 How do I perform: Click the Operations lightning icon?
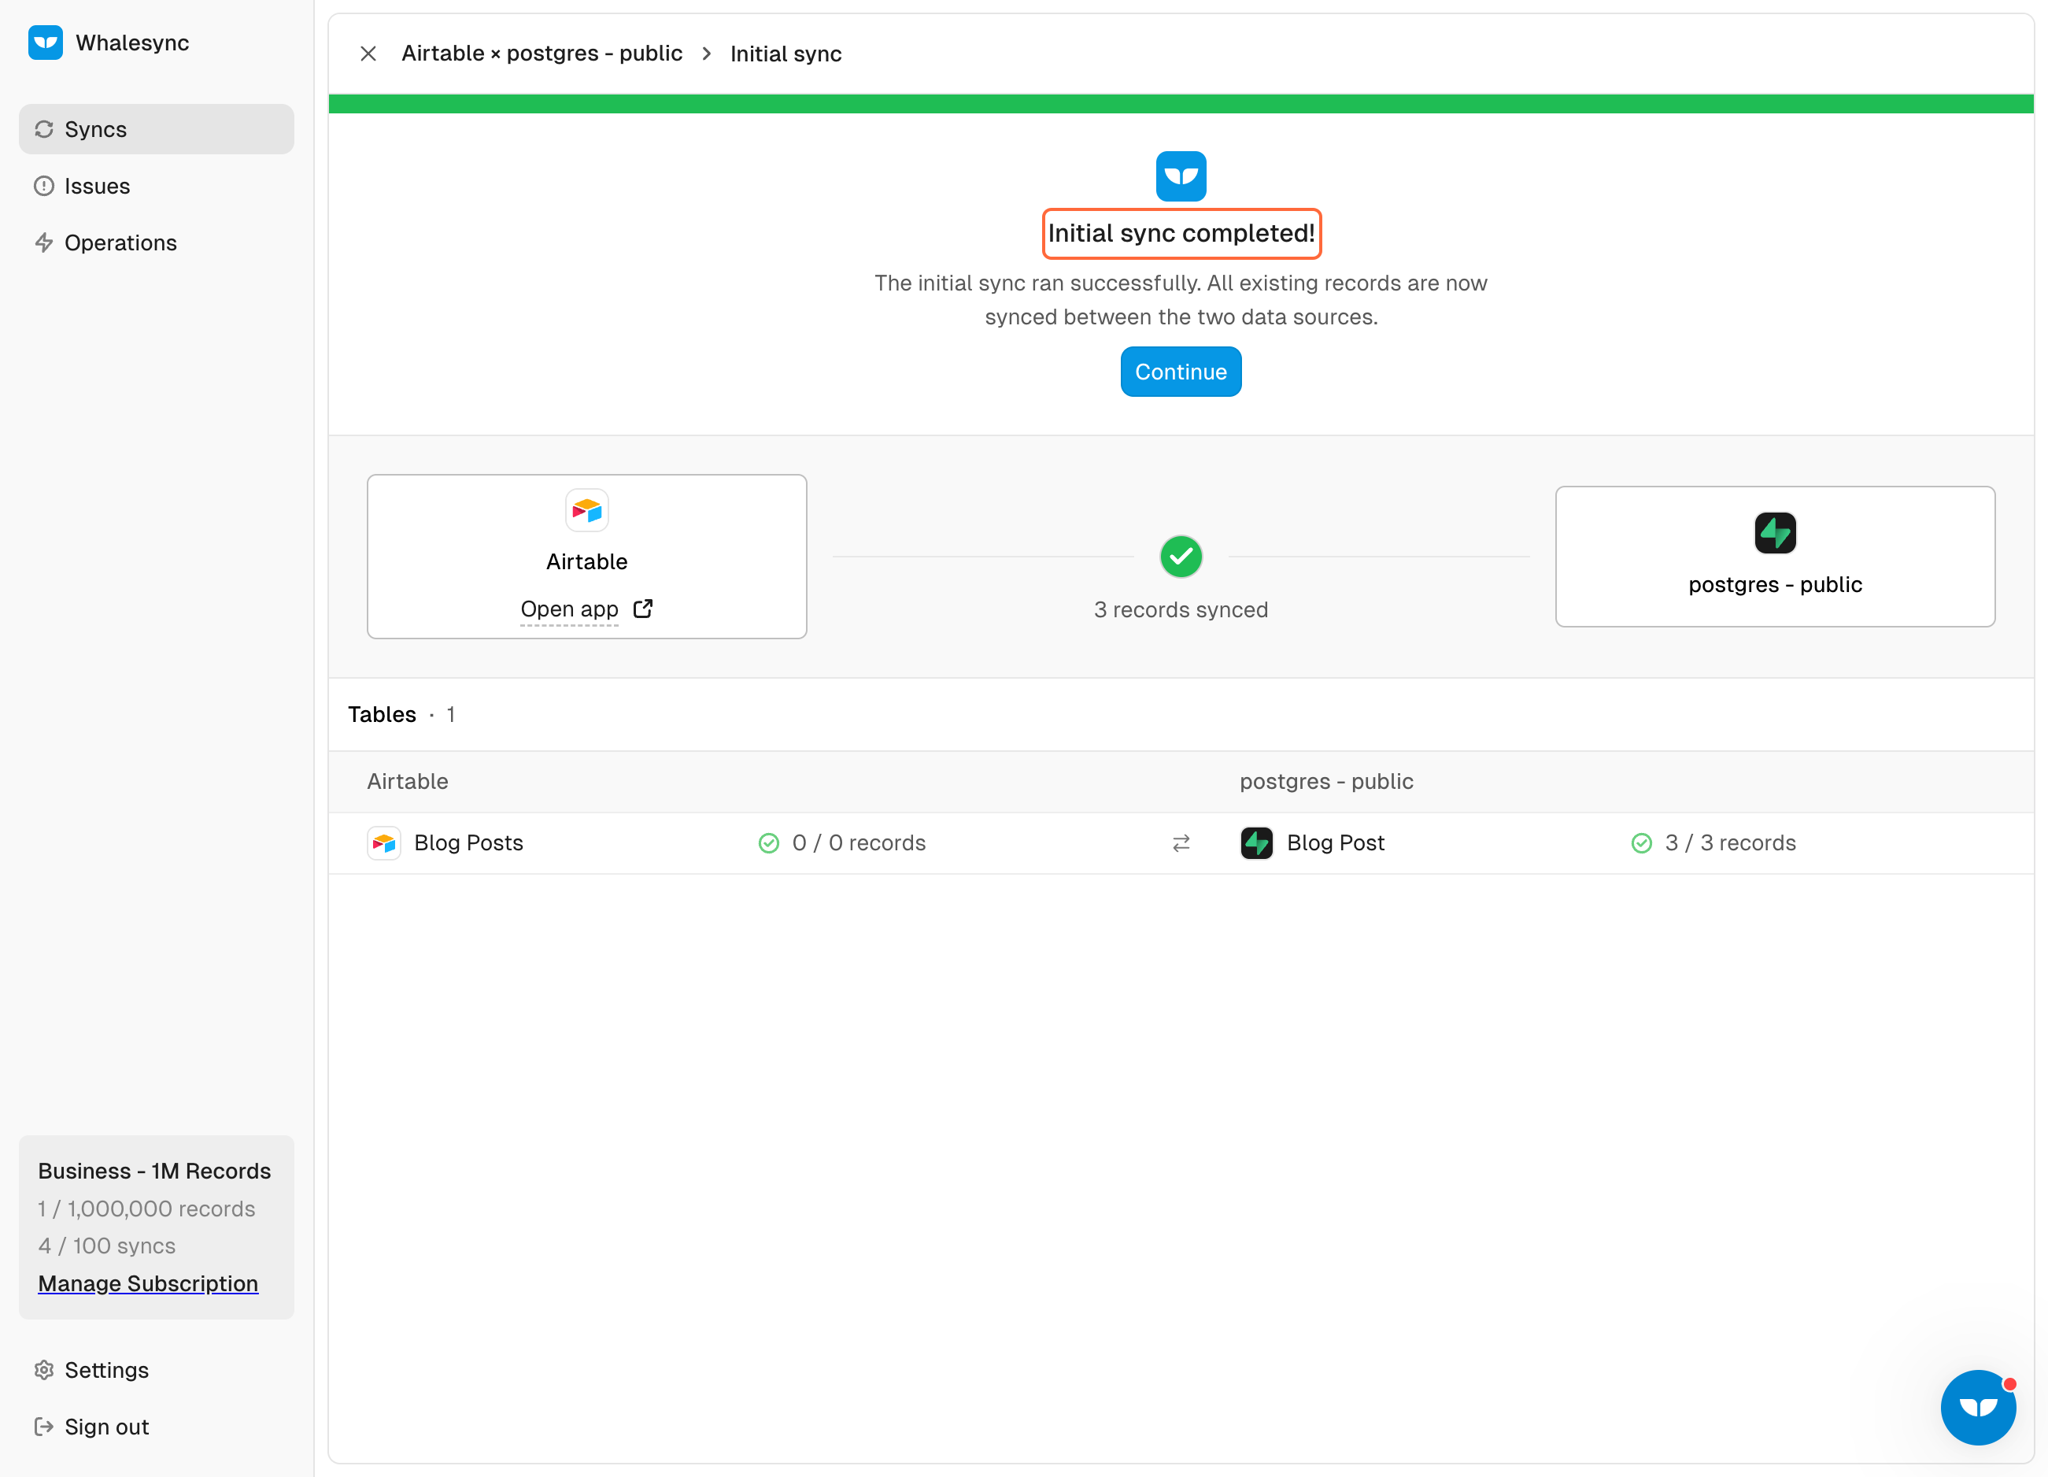(44, 243)
